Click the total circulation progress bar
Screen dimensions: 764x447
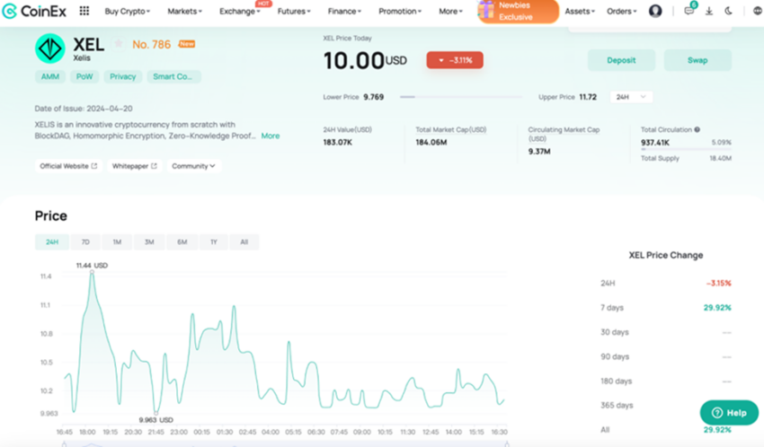pyautogui.click(x=686, y=149)
